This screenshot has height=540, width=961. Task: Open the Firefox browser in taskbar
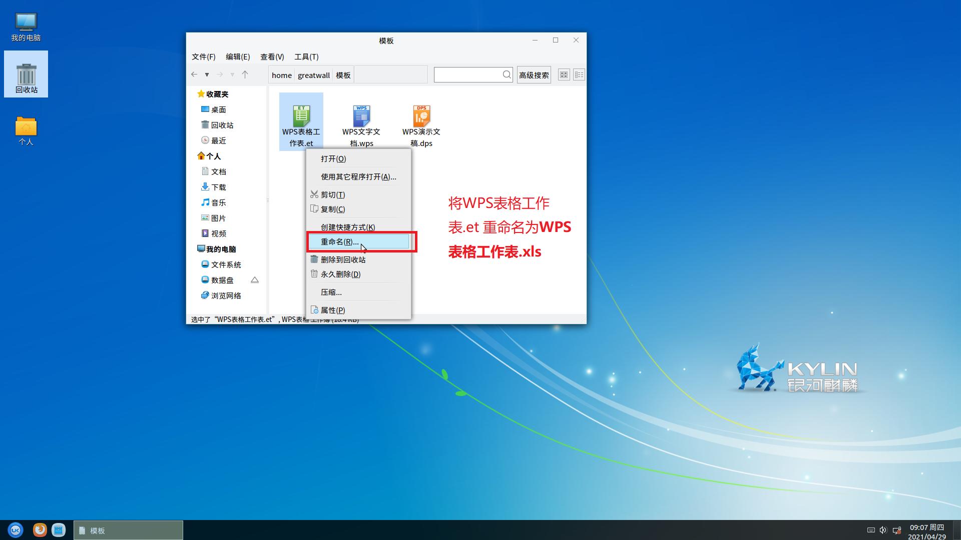(x=40, y=530)
